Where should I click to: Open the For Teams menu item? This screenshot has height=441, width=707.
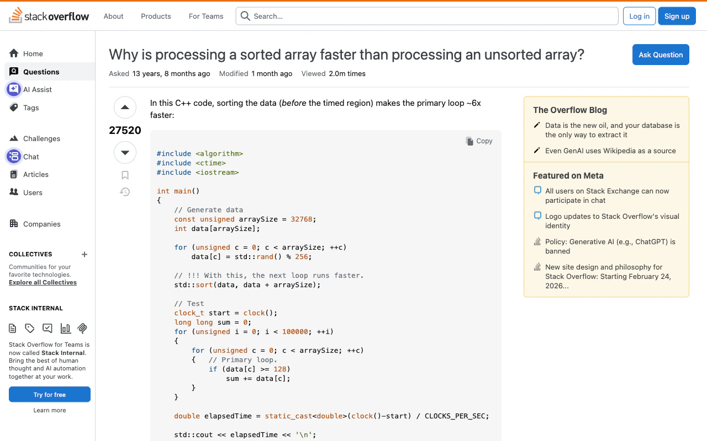(x=206, y=16)
